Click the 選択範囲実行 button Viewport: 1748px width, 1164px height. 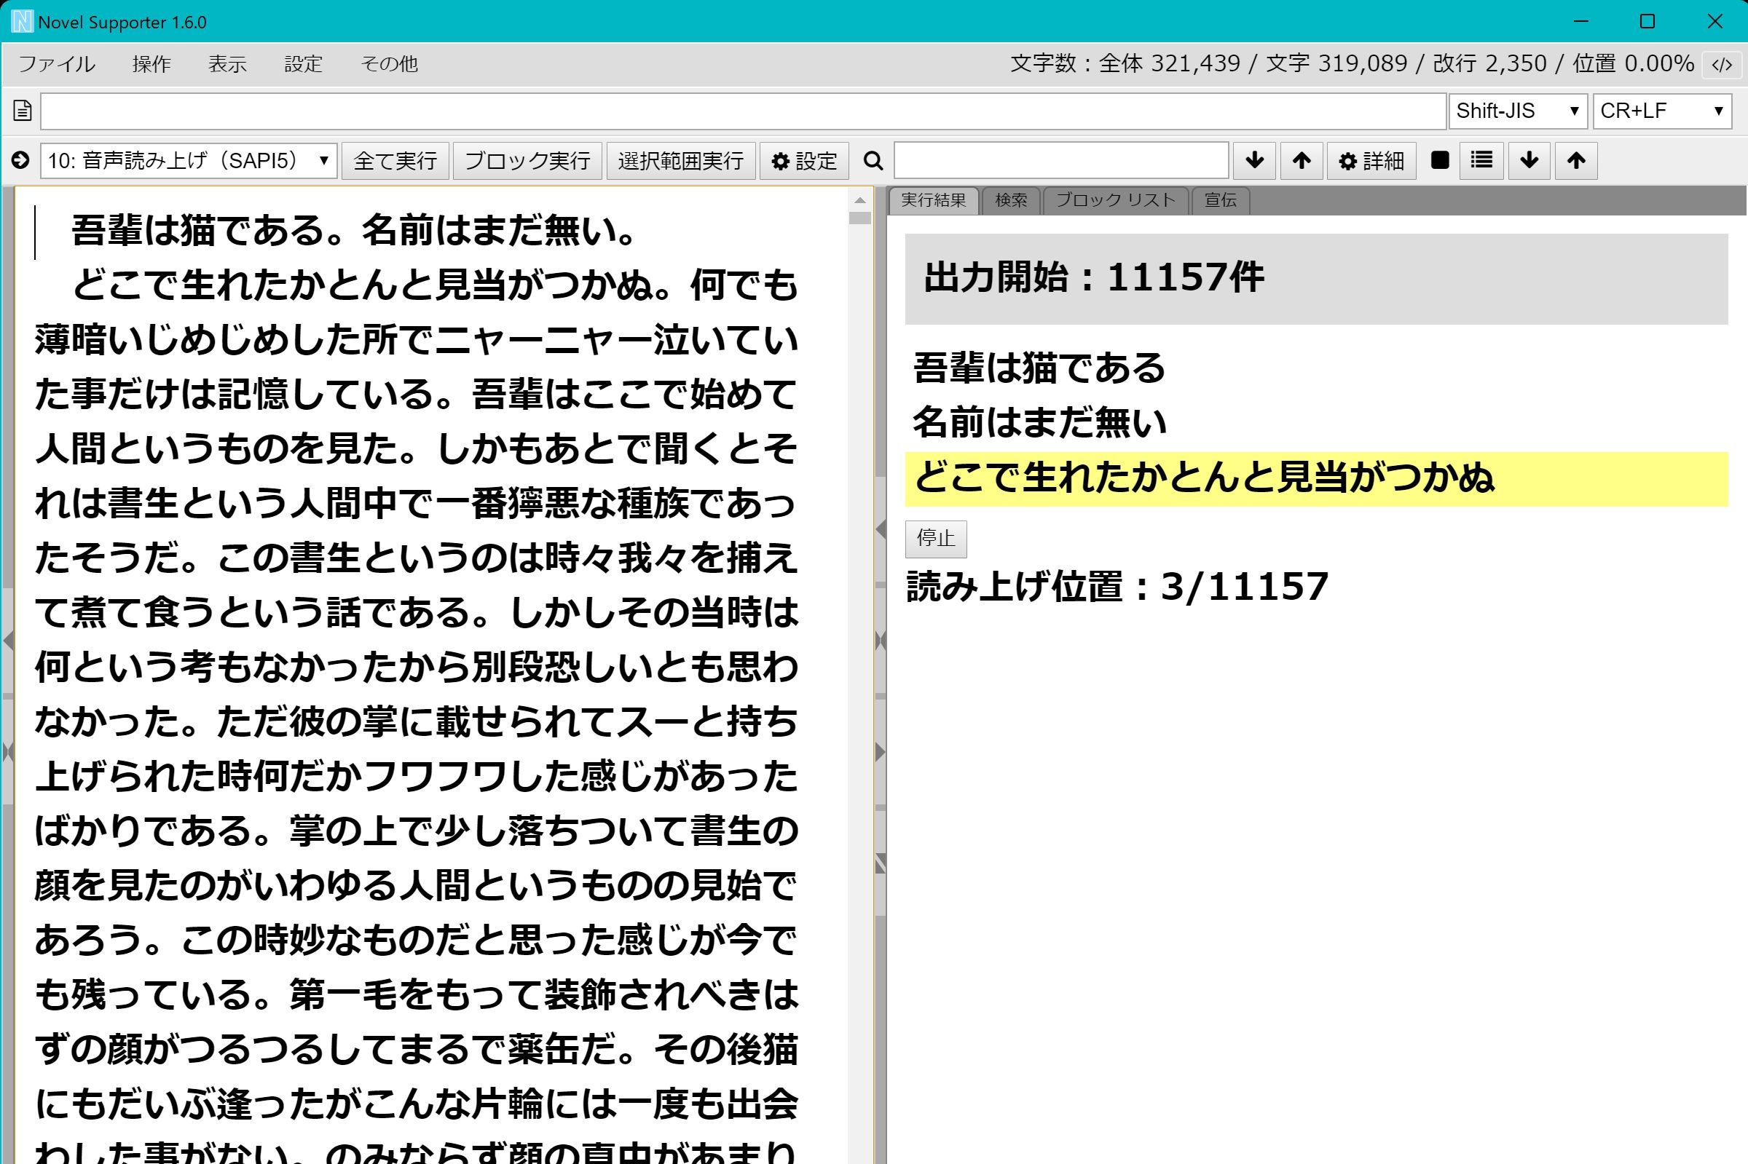pyautogui.click(x=681, y=161)
